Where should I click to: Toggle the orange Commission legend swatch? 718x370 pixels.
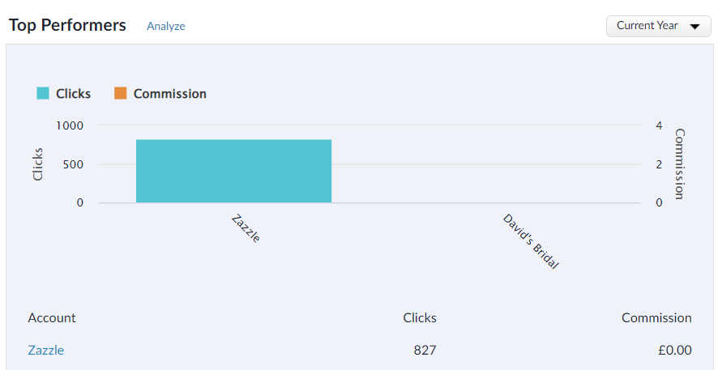[121, 93]
